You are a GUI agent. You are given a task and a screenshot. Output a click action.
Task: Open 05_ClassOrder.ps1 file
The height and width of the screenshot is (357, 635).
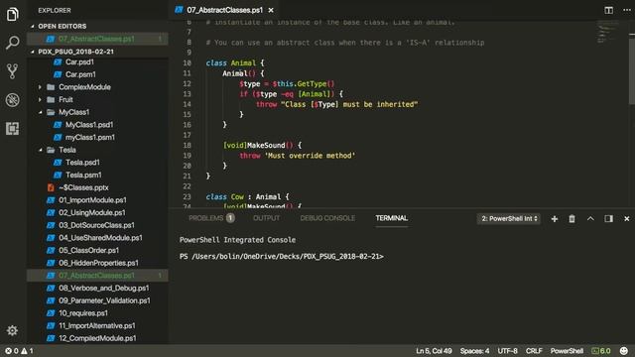point(88,250)
